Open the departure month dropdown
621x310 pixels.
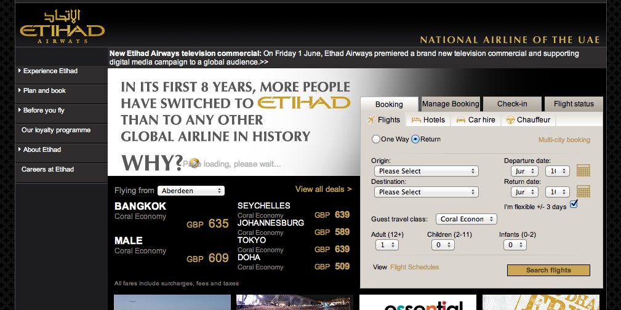click(x=524, y=171)
